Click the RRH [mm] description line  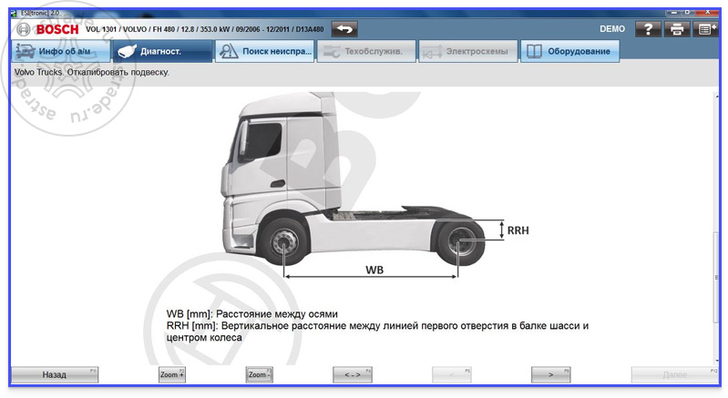(x=377, y=332)
